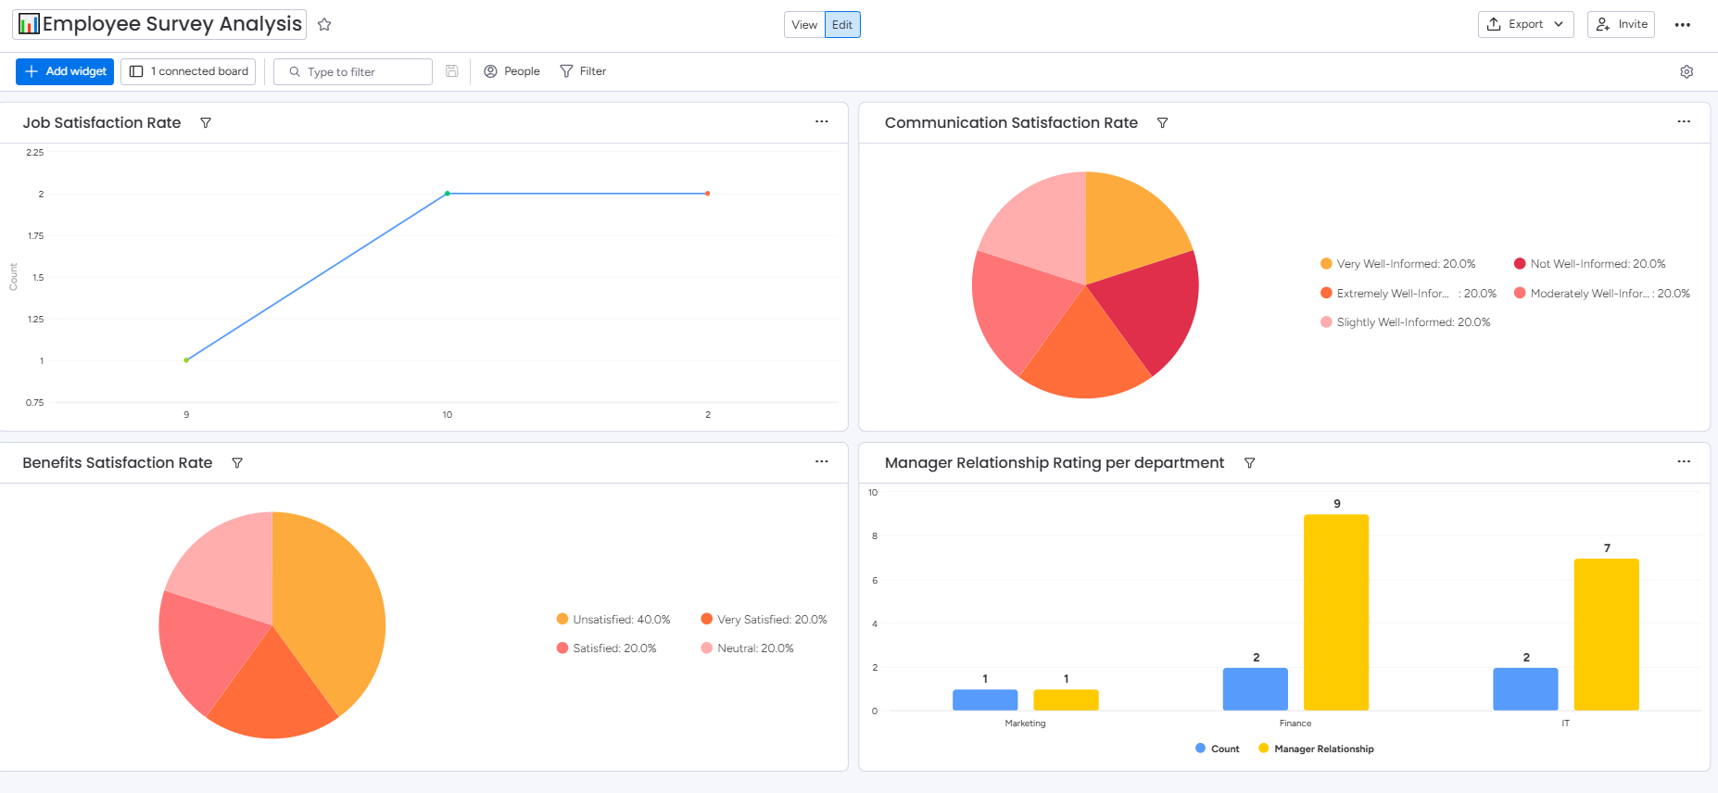The height and width of the screenshot is (793, 1718).
Task: Toggle Moderately Well-Informed legend entry
Action: 1601,294
